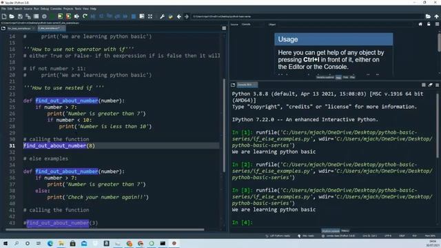Click editor line 31 find_out_about_number(8)

(121, 145)
